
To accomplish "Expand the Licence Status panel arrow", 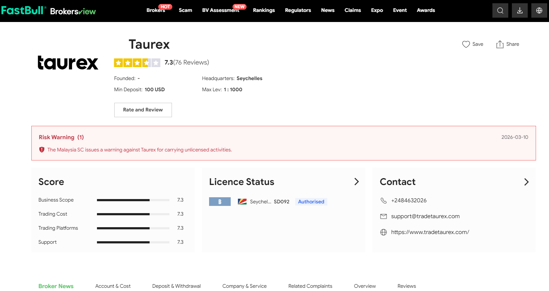I will pyautogui.click(x=356, y=182).
